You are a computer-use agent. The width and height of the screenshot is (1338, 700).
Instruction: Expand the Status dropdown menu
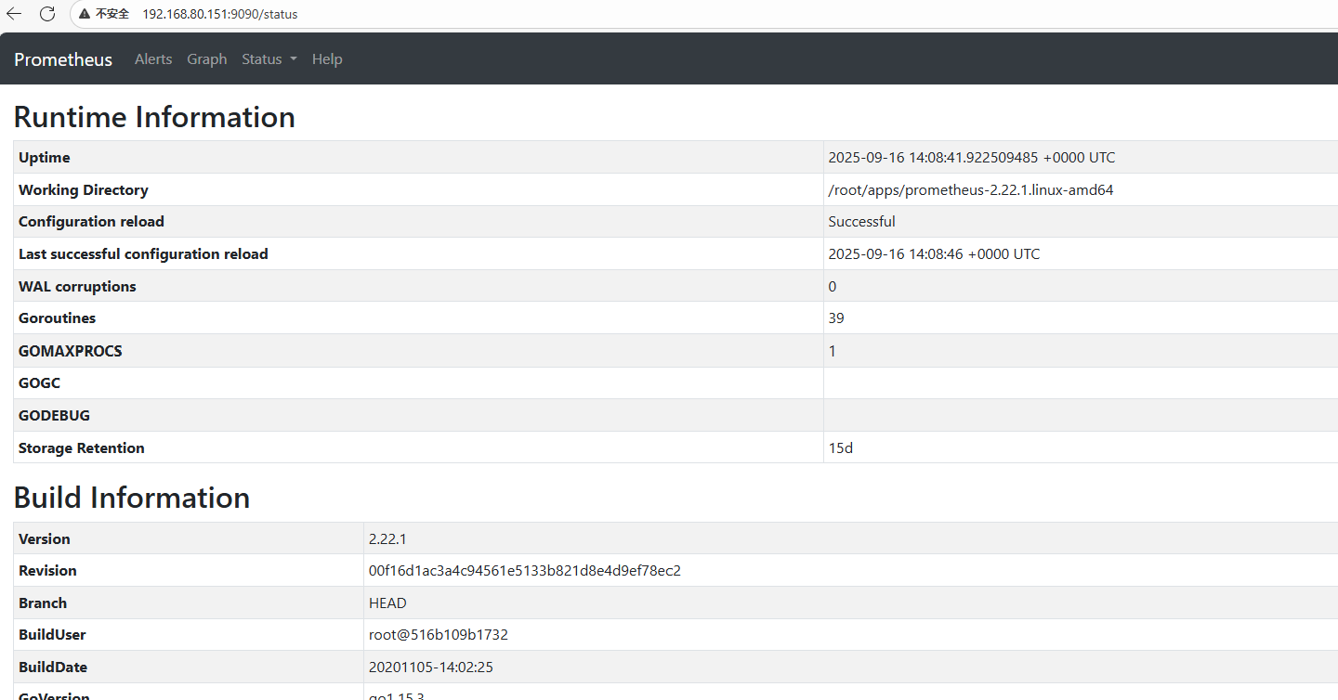point(269,59)
